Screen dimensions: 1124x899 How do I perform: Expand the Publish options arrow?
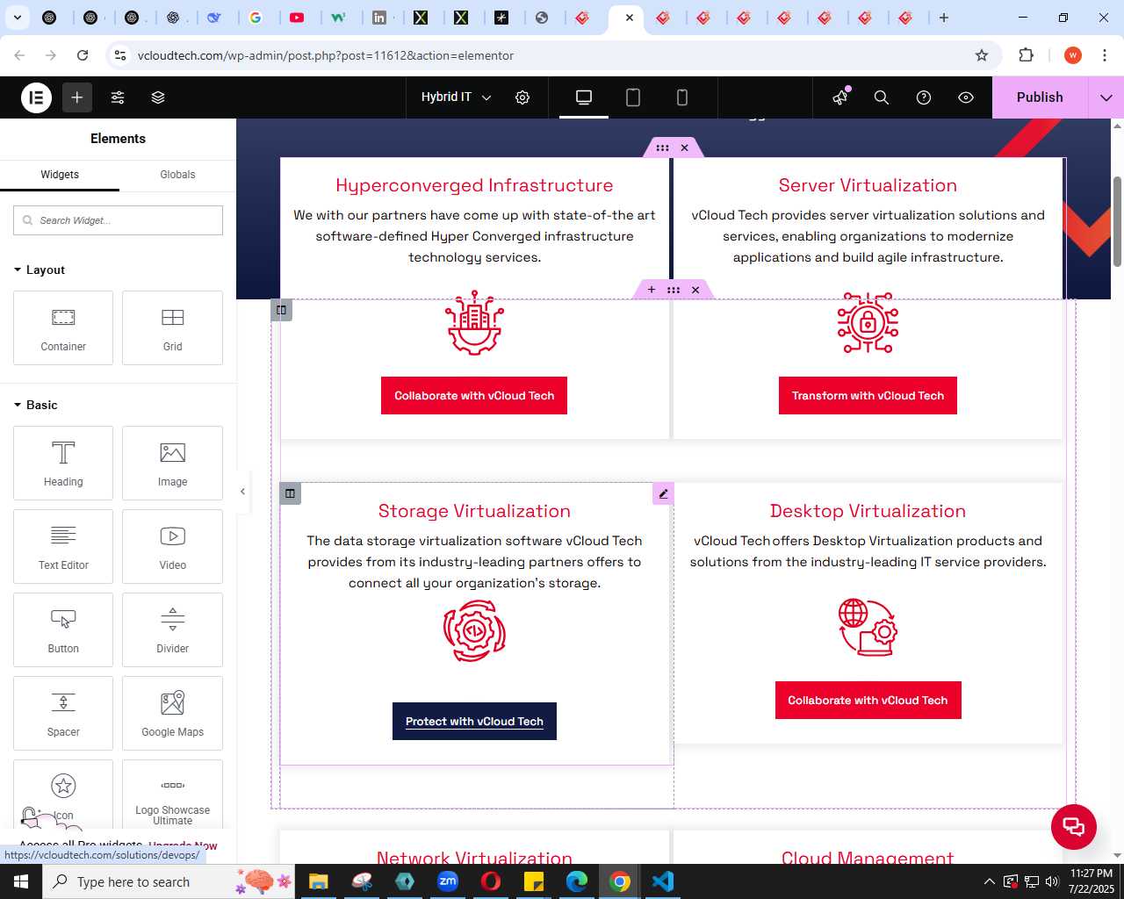[x=1106, y=97]
